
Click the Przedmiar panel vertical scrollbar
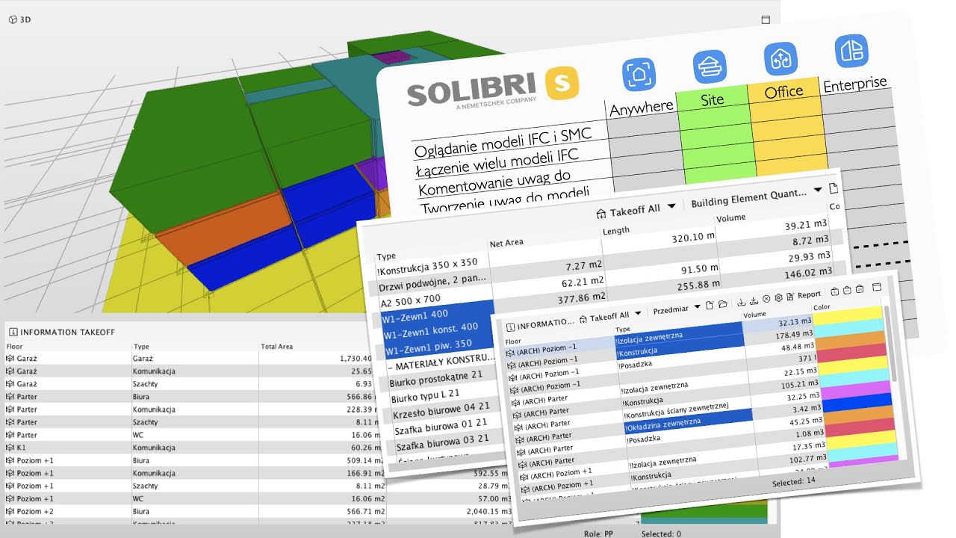click(890, 342)
